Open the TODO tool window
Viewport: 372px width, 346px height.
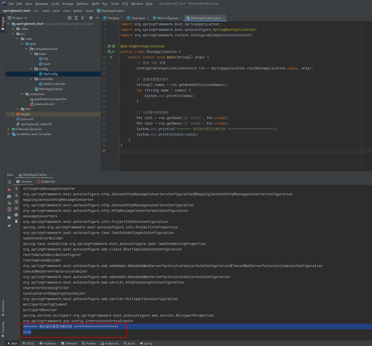tap(28, 343)
